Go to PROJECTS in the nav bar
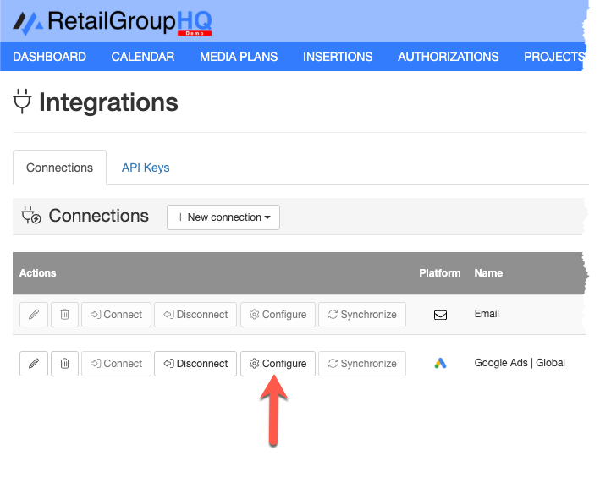Viewport: 611px width, 489px height. click(553, 57)
